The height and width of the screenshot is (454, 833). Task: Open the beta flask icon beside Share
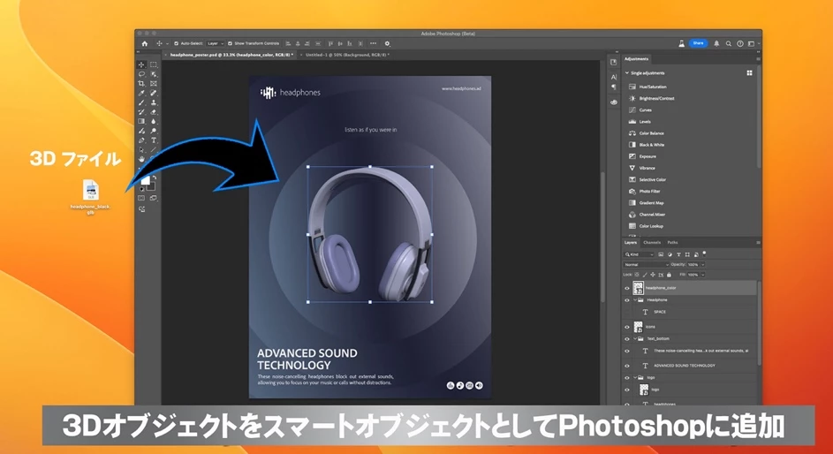[x=681, y=43]
